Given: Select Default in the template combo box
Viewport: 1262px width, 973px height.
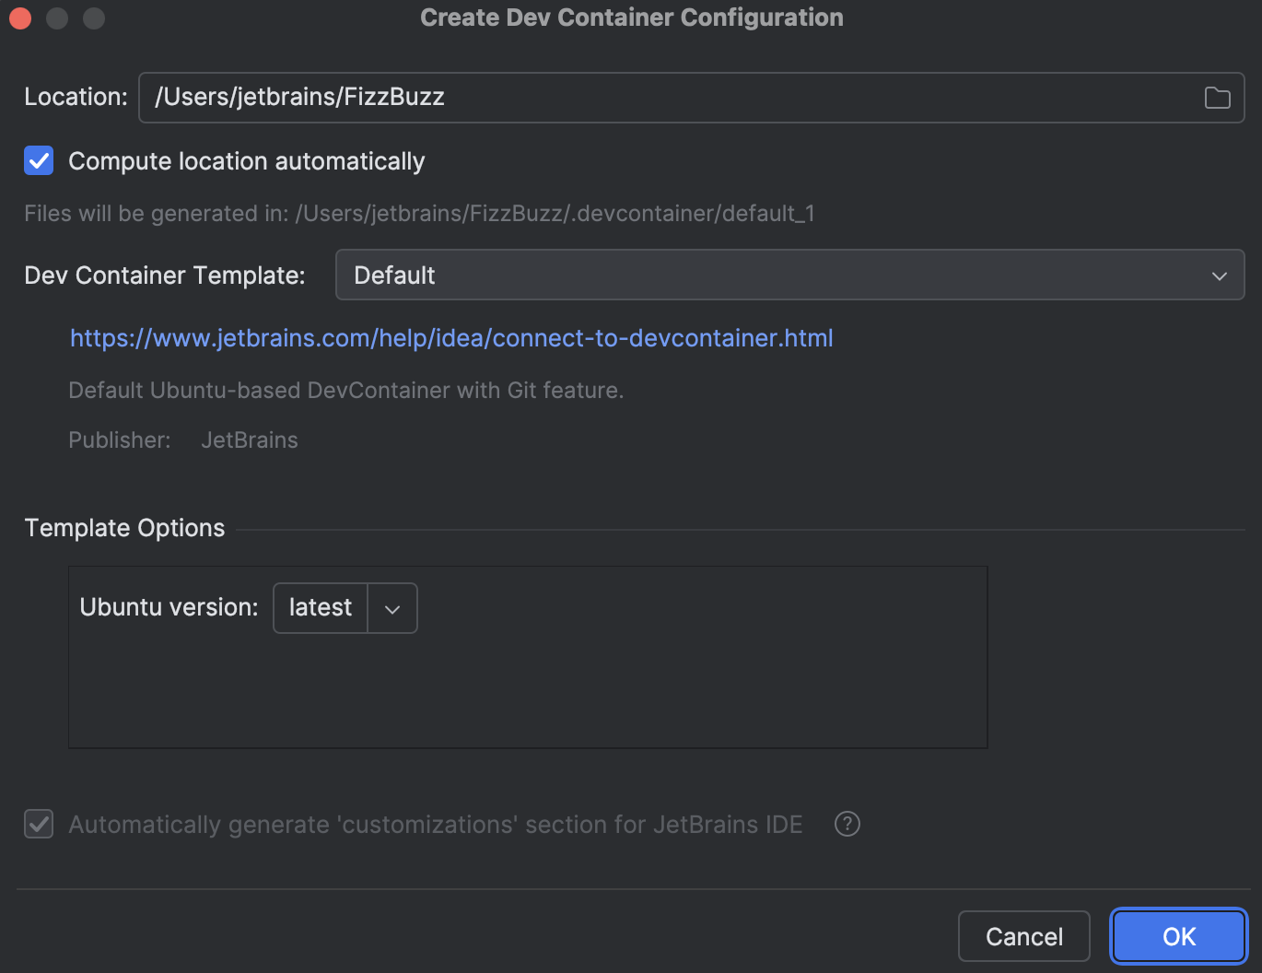Looking at the screenshot, I should [x=394, y=275].
